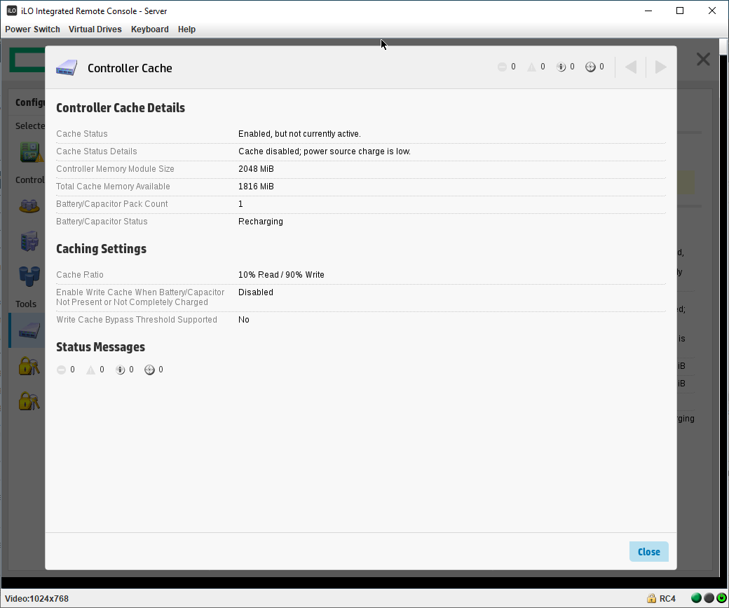Open the Power Switch menu

(32, 29)
